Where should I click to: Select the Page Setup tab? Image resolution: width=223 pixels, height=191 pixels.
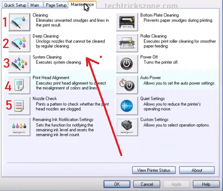tap(56, 5)
